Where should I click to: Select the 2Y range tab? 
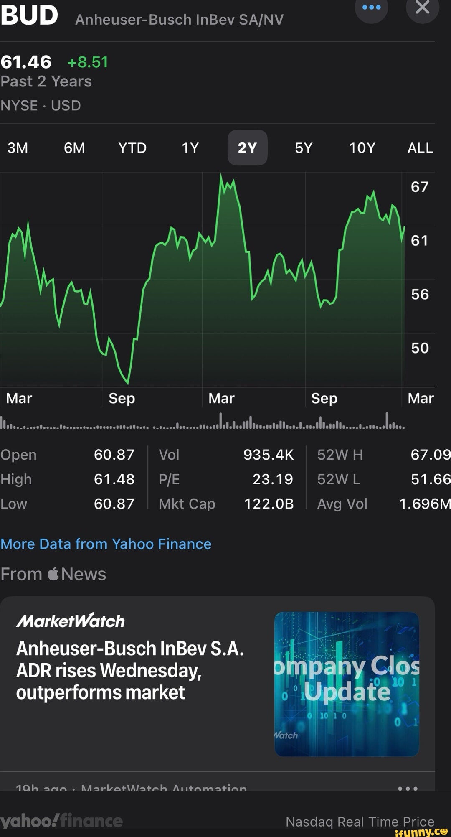[247, 148]
